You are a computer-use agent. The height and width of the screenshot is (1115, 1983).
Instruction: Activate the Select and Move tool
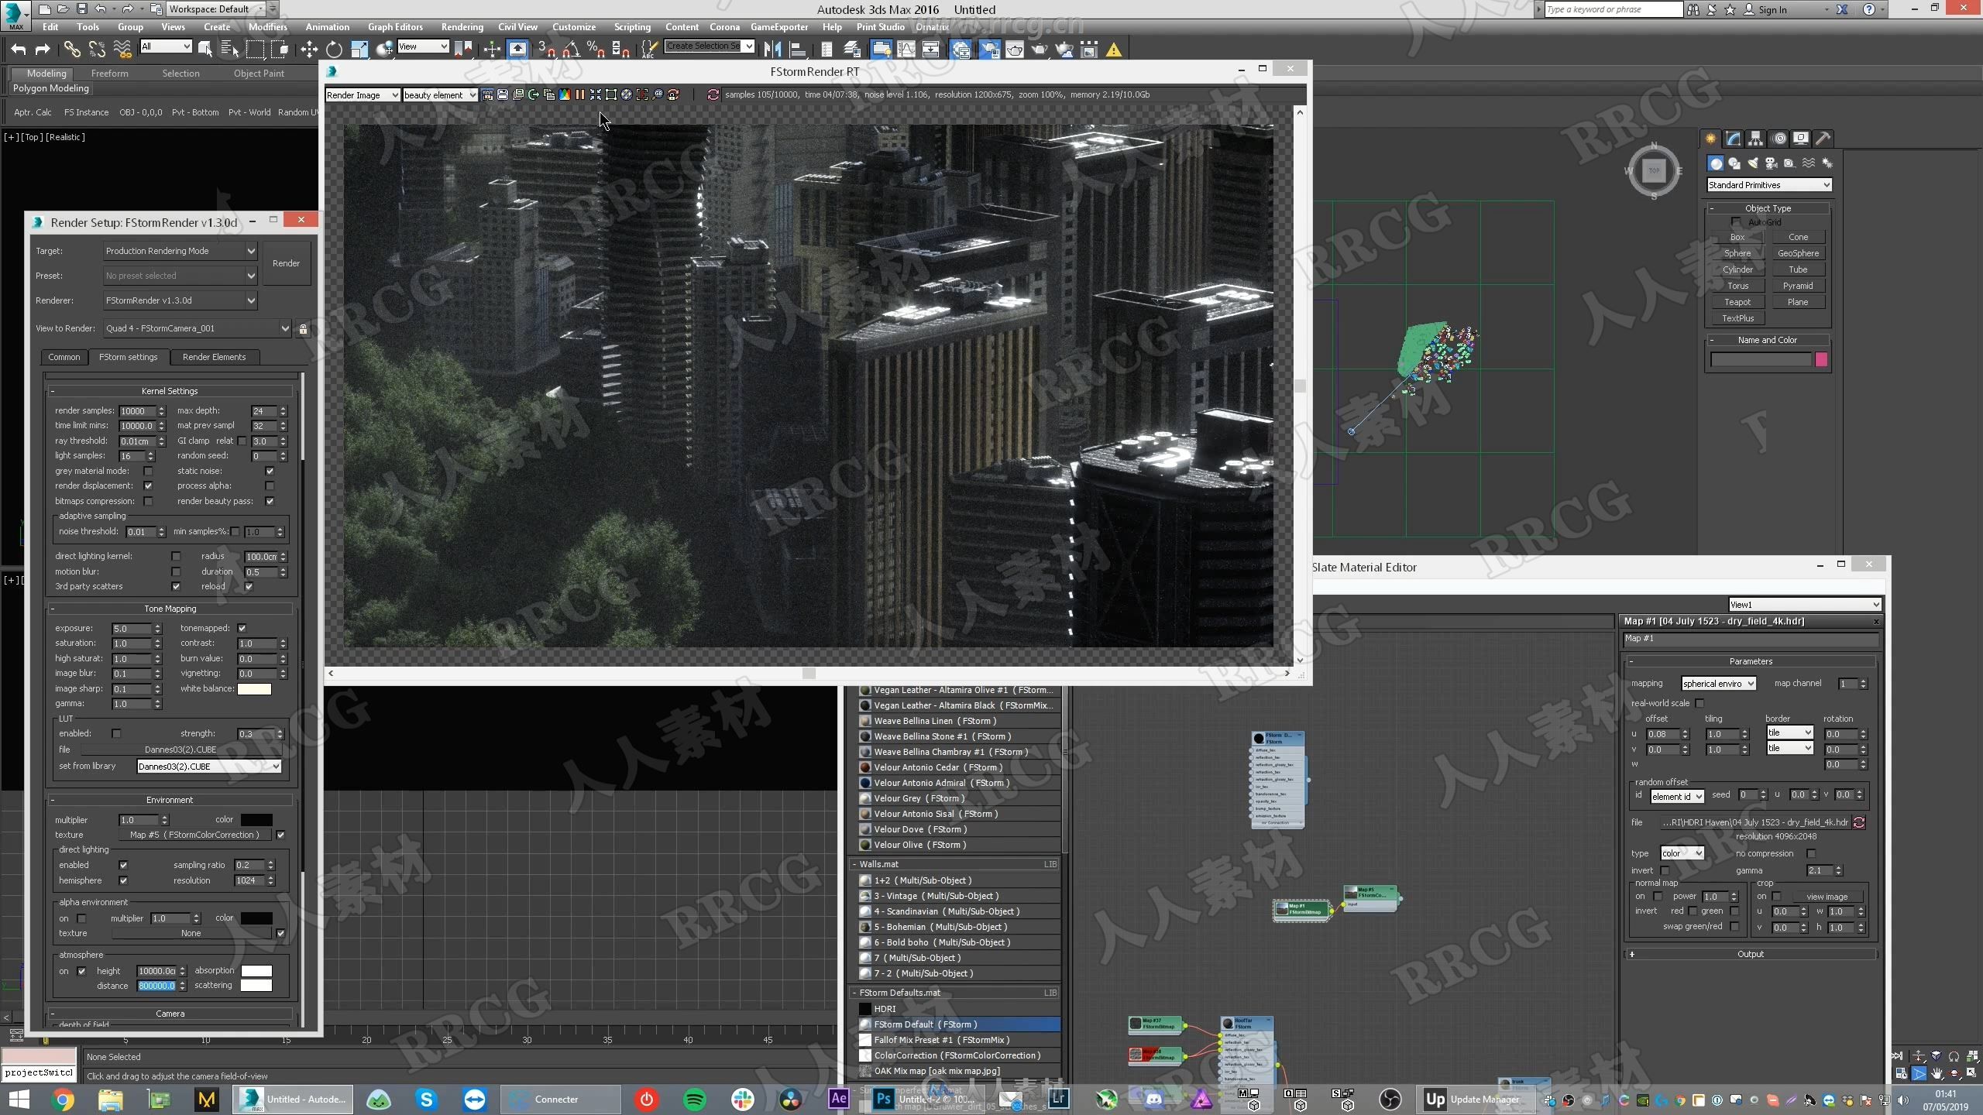[x=309, y=50]
